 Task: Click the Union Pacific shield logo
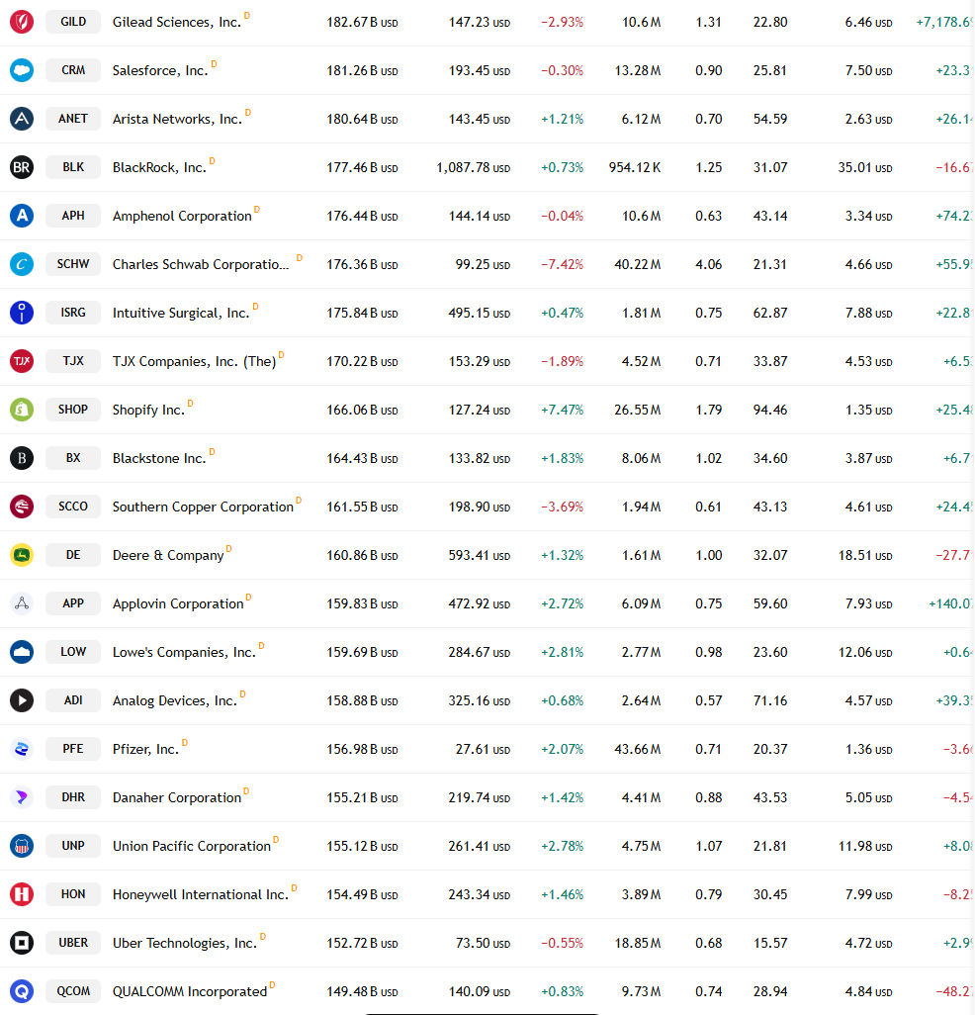click(x=22, y=846)
